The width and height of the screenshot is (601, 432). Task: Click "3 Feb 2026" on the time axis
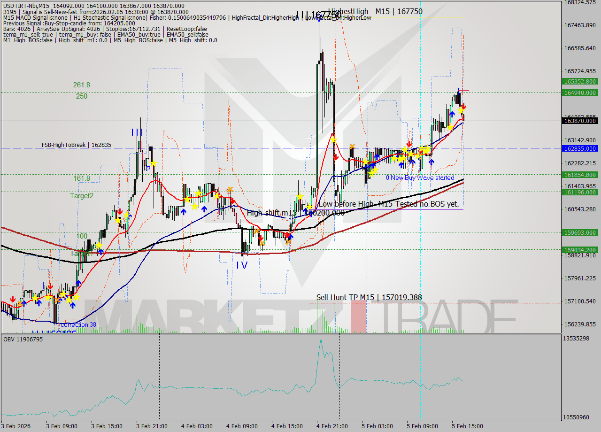coord(16,426)
